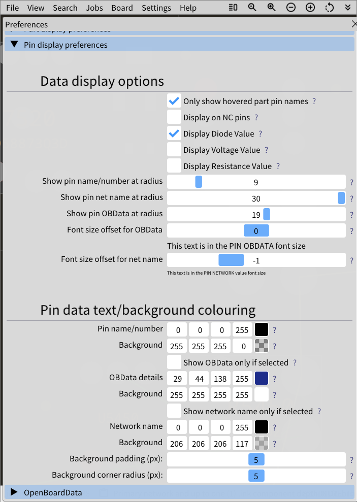The height and width of the screenshot is (502, 357).
Task: Uncheck Only show hovered part pin names
Action: pos(174,102)
